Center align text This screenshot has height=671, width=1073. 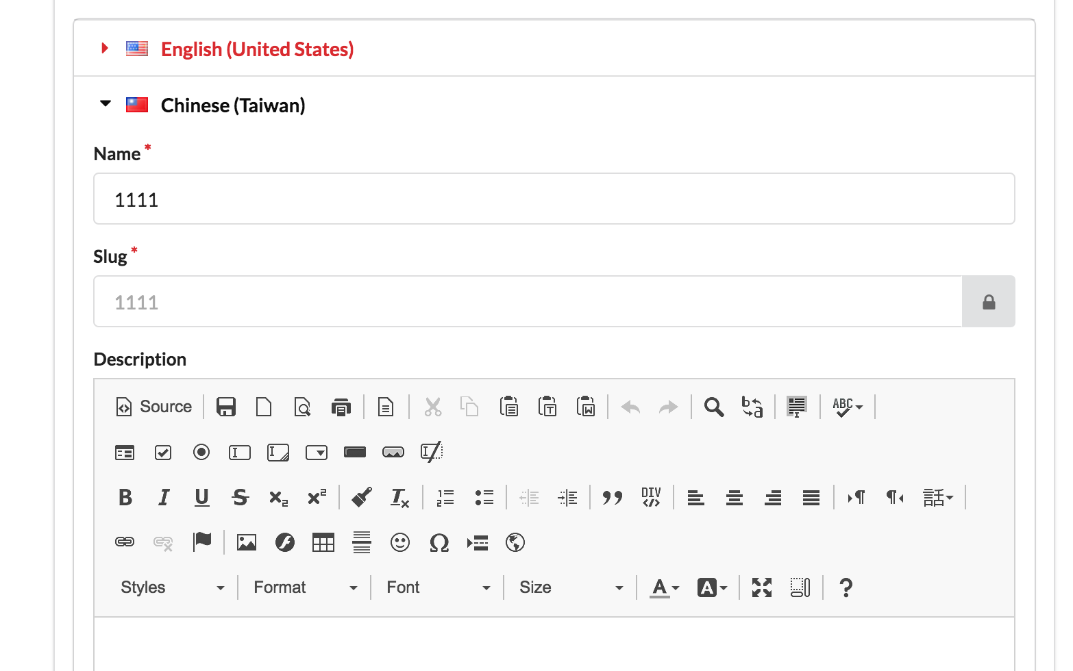tap(735, 497)
